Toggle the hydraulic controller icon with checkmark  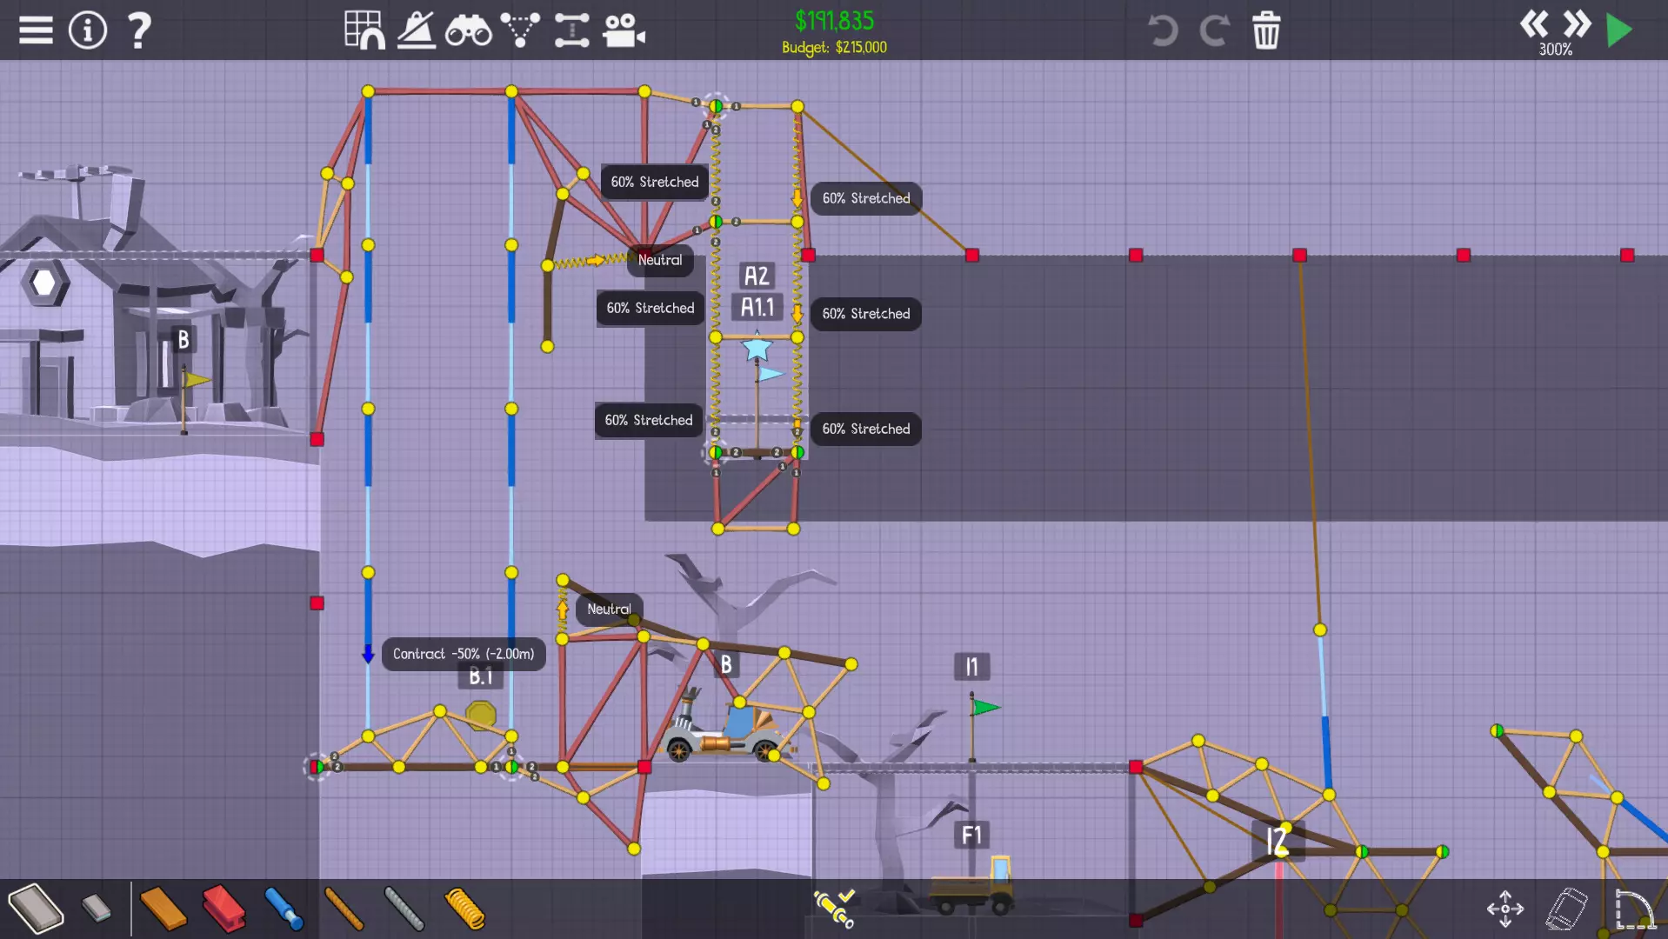click(834, 909)
